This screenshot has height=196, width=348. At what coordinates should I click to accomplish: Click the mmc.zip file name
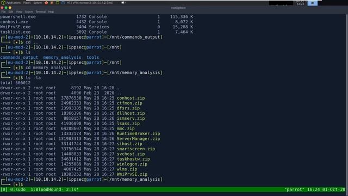click(x=126, y=128)
